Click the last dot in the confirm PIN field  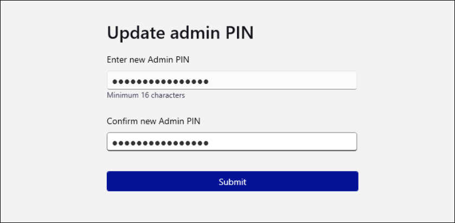(206, 143)
